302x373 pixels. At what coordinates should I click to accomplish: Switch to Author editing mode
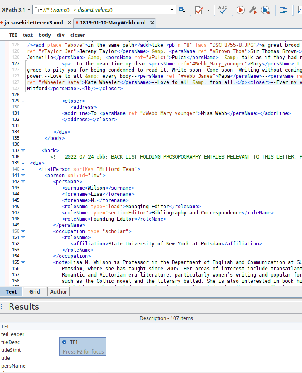point(58,291)
